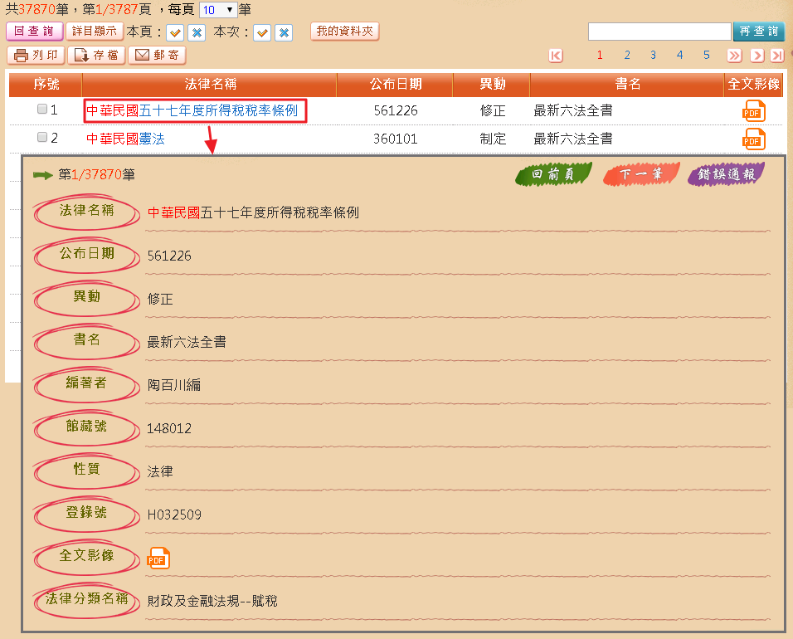Viewport: 793px width, 639px height.
Task: Select all on this page (本頁 checkmark)
Action: (175, 33)
